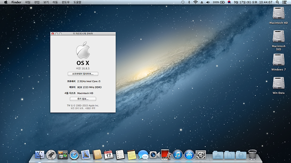Open battery 100% status menu

tap(219, 2)
